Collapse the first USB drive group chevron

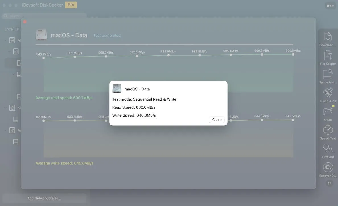coord(5,108)
